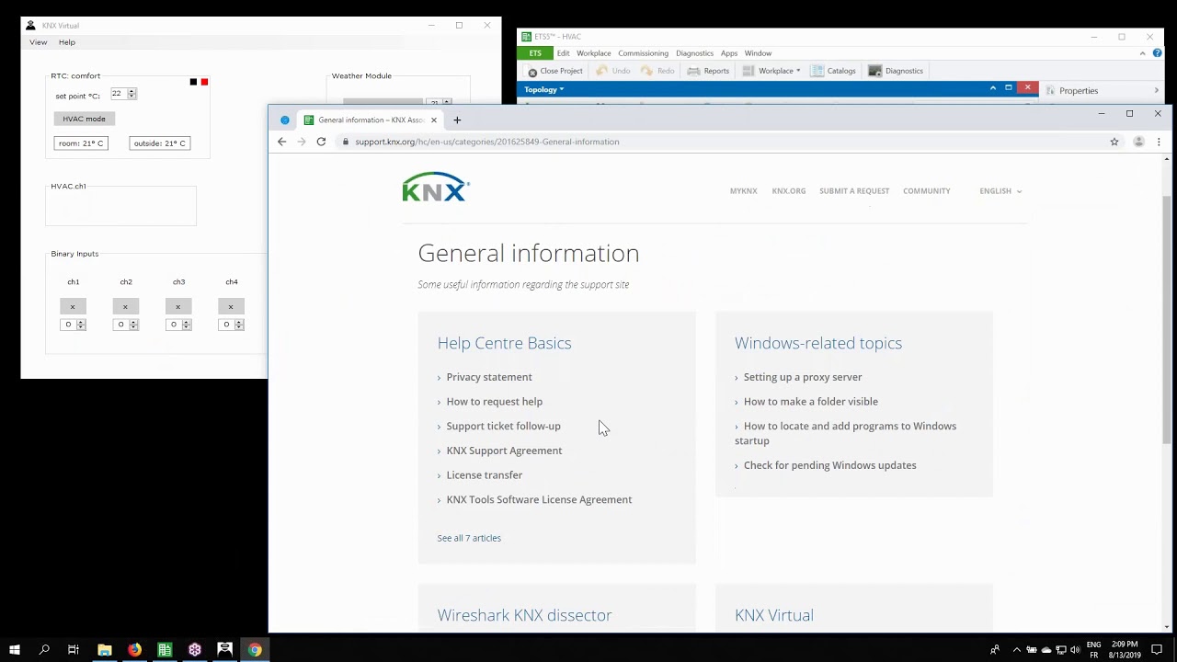Image resolution: width=1177 pixels, height=662 pixels.
Task: Open the Chrome profile avatar icon
Action: coord(1138,142)
